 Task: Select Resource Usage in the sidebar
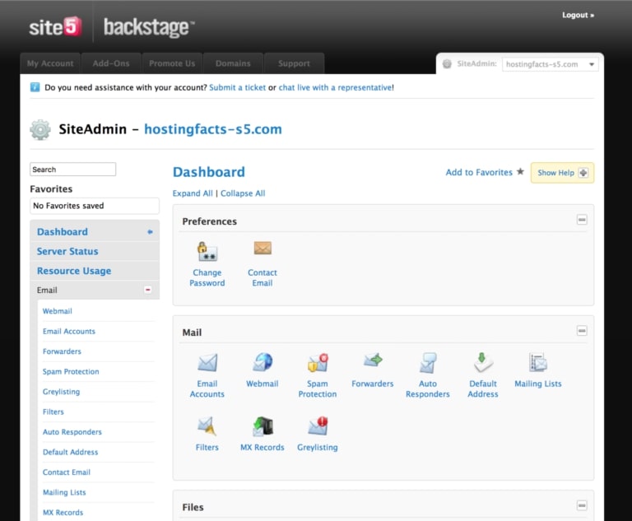coord(95,271)
